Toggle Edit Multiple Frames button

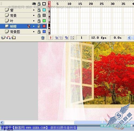point(66,38)
